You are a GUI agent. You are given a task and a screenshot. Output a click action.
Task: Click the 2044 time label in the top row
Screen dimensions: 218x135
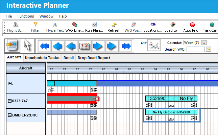pyautogui.click(x=51, y=88)
